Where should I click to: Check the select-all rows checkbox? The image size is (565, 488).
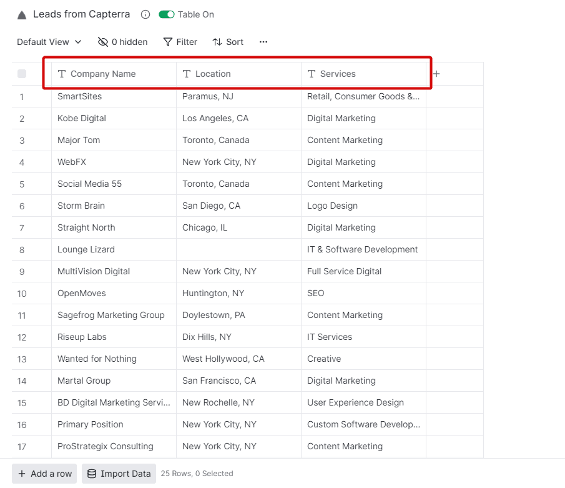click(22, 74)
